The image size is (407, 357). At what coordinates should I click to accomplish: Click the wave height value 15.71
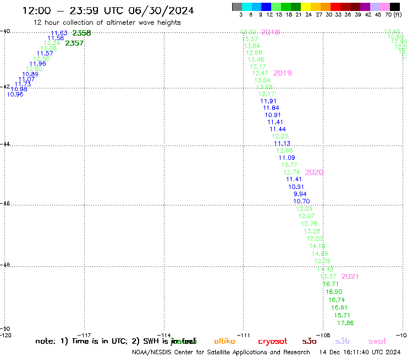(x=342, y=315)
